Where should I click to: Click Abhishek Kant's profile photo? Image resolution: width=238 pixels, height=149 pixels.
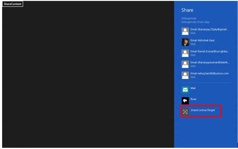pos(185,42)
